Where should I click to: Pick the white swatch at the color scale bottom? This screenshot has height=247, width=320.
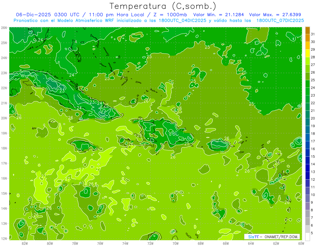307,237
